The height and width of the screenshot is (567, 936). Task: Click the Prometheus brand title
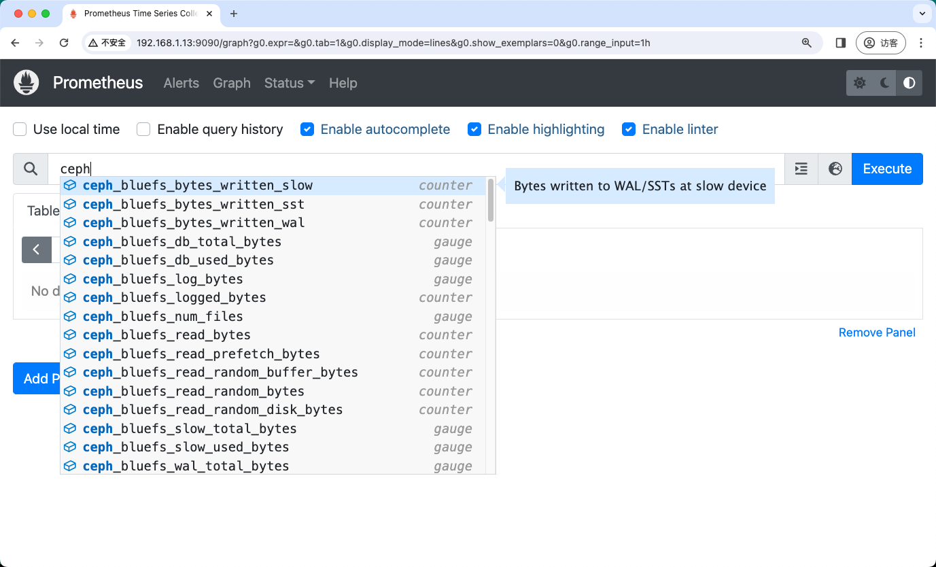click(x=98, y=83)
